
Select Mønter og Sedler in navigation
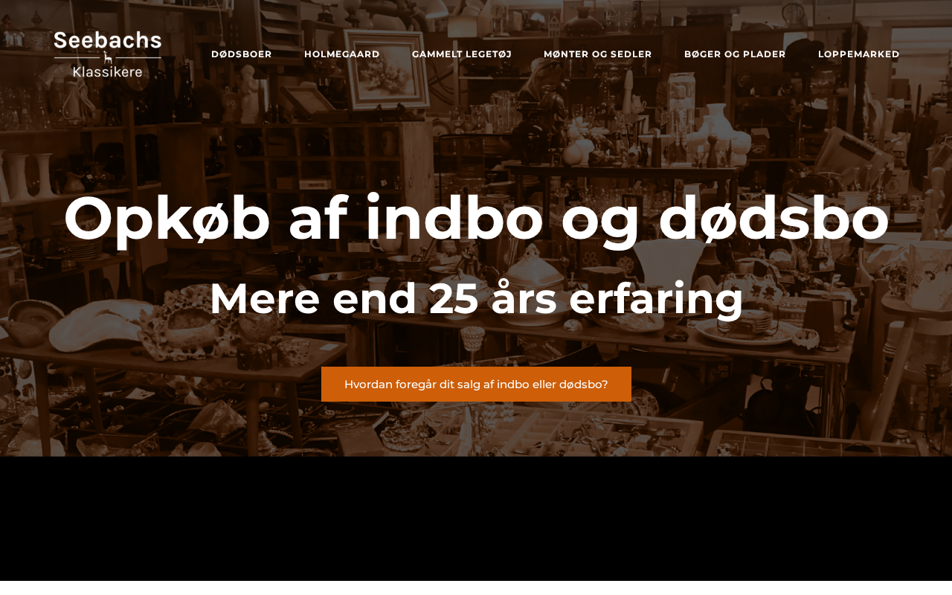598,54
